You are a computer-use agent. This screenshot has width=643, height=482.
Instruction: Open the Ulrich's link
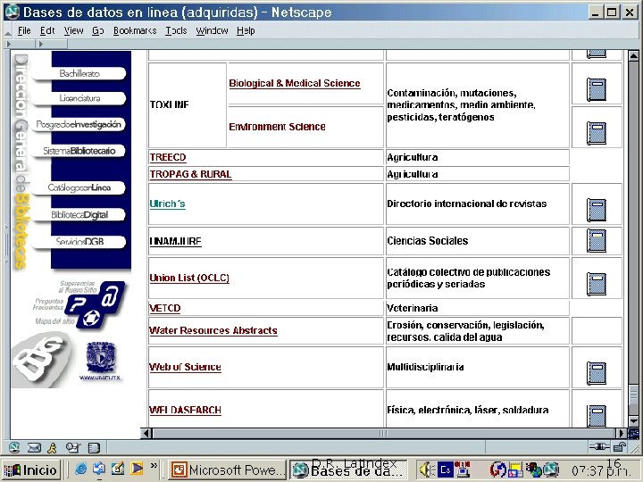[167, 204]
